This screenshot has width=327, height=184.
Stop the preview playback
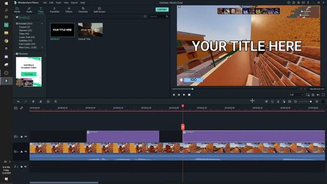(189, 95)
